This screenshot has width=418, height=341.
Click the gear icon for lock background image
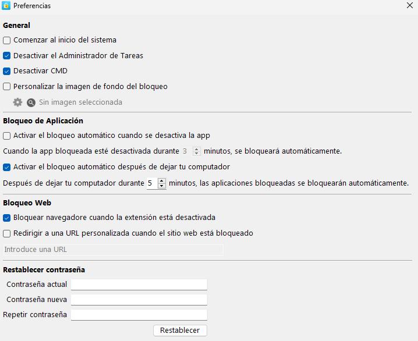(17, 102)
